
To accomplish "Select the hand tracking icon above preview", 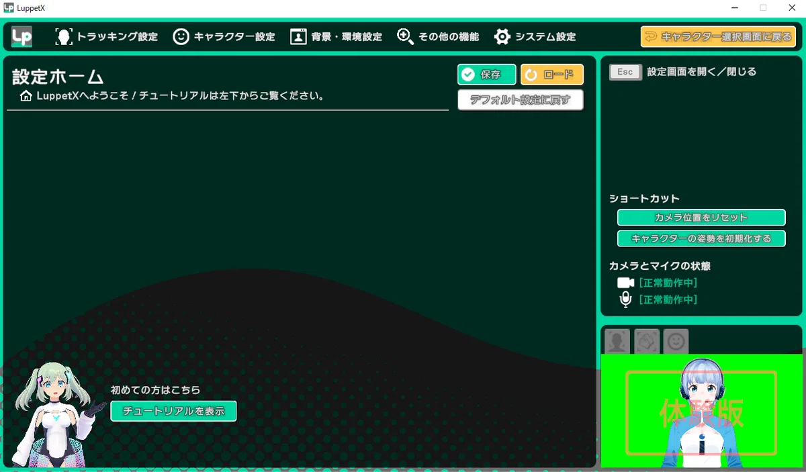I will 647,341.
